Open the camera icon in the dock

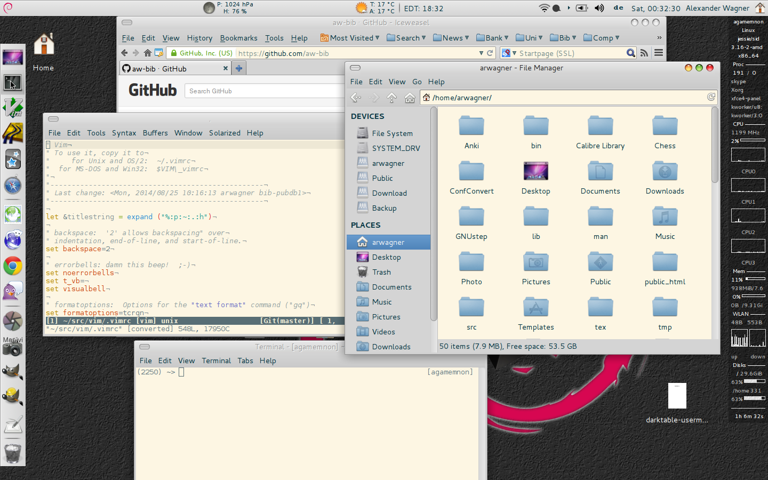(13, 349)
